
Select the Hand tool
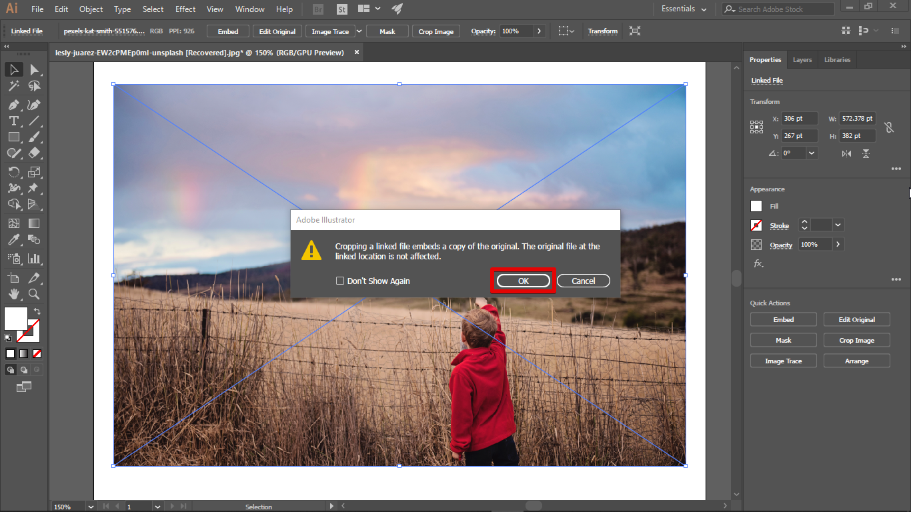[x=13, y=294]
